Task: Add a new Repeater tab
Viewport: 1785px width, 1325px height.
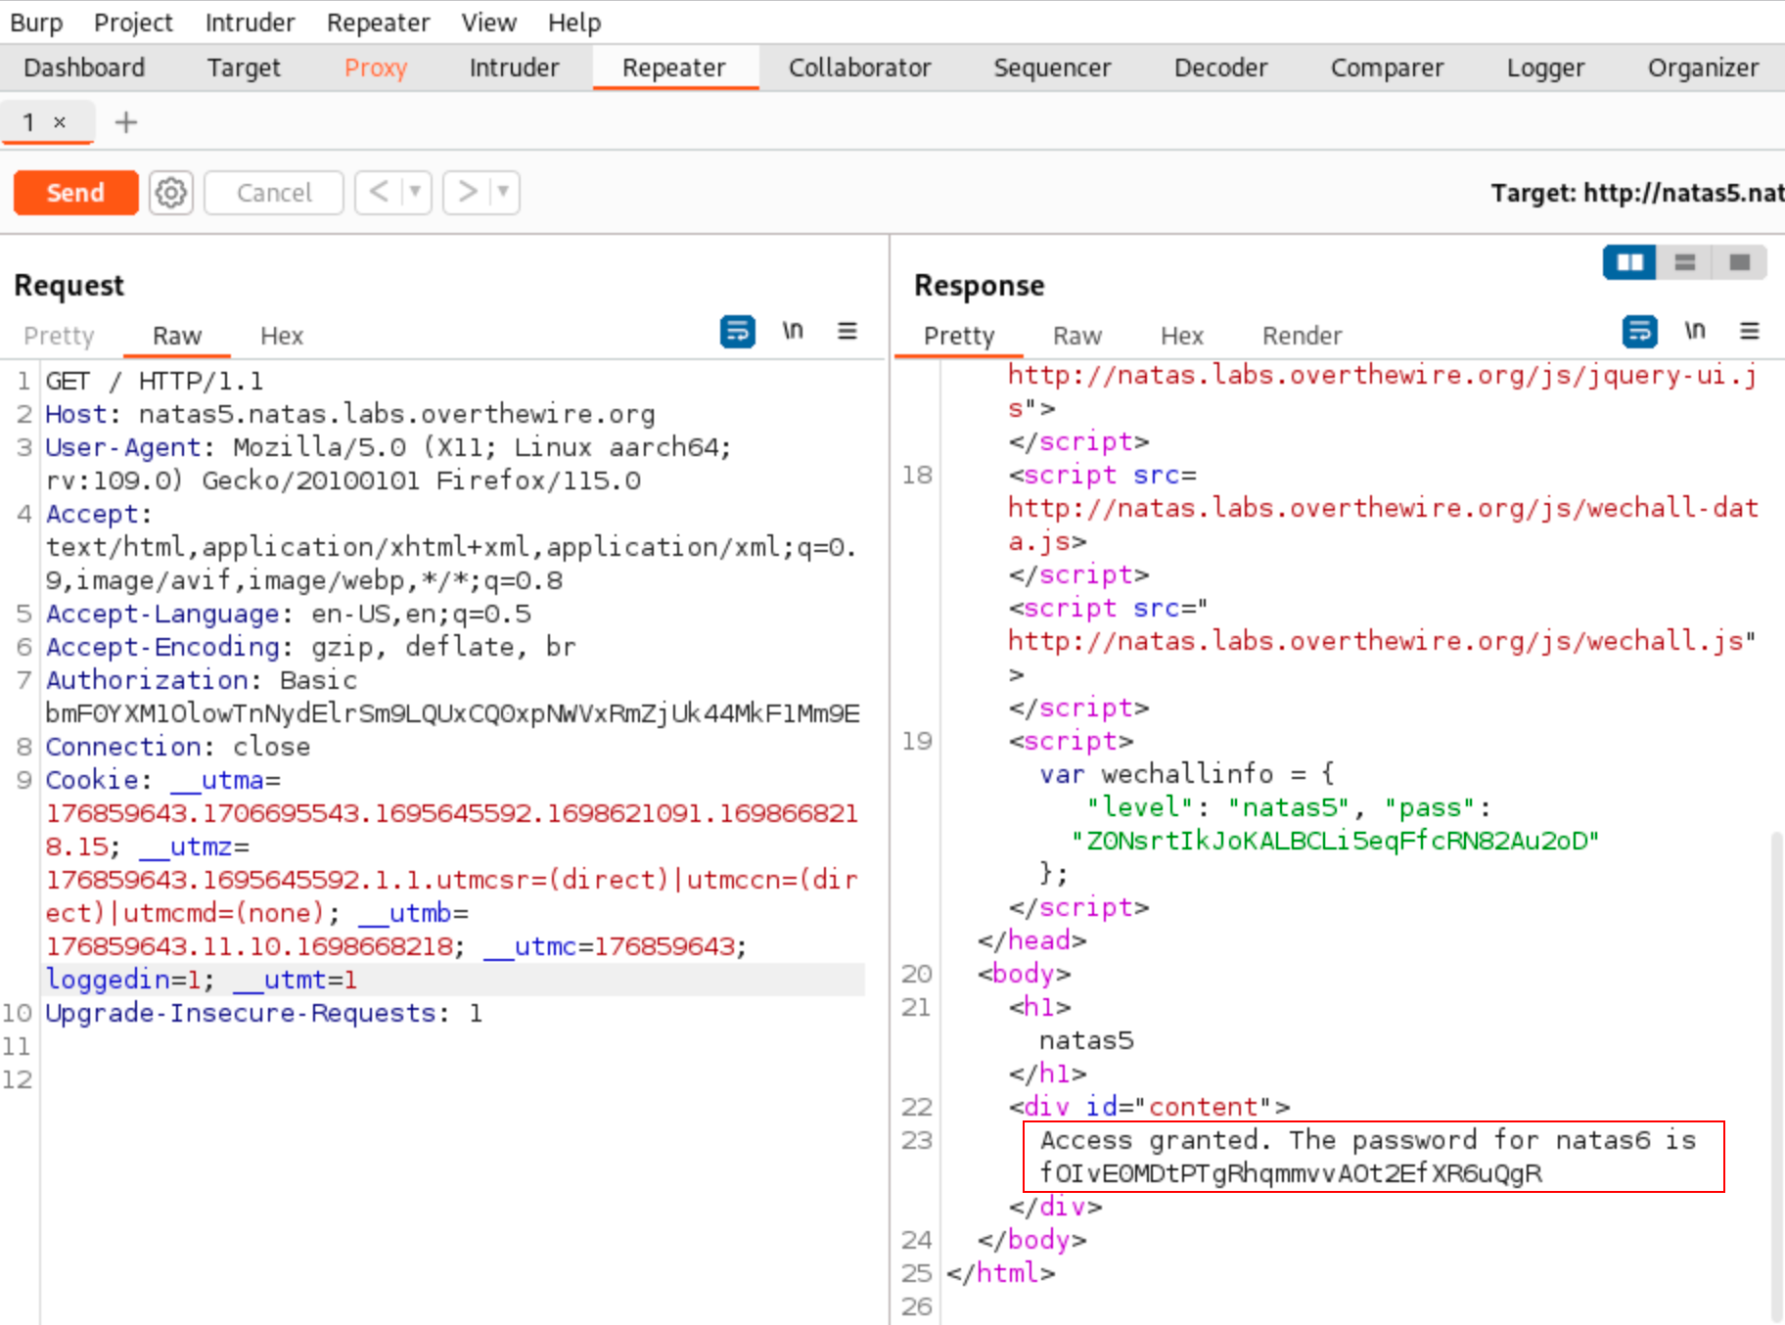Action: pyautogui.click(x=125, y=122)
